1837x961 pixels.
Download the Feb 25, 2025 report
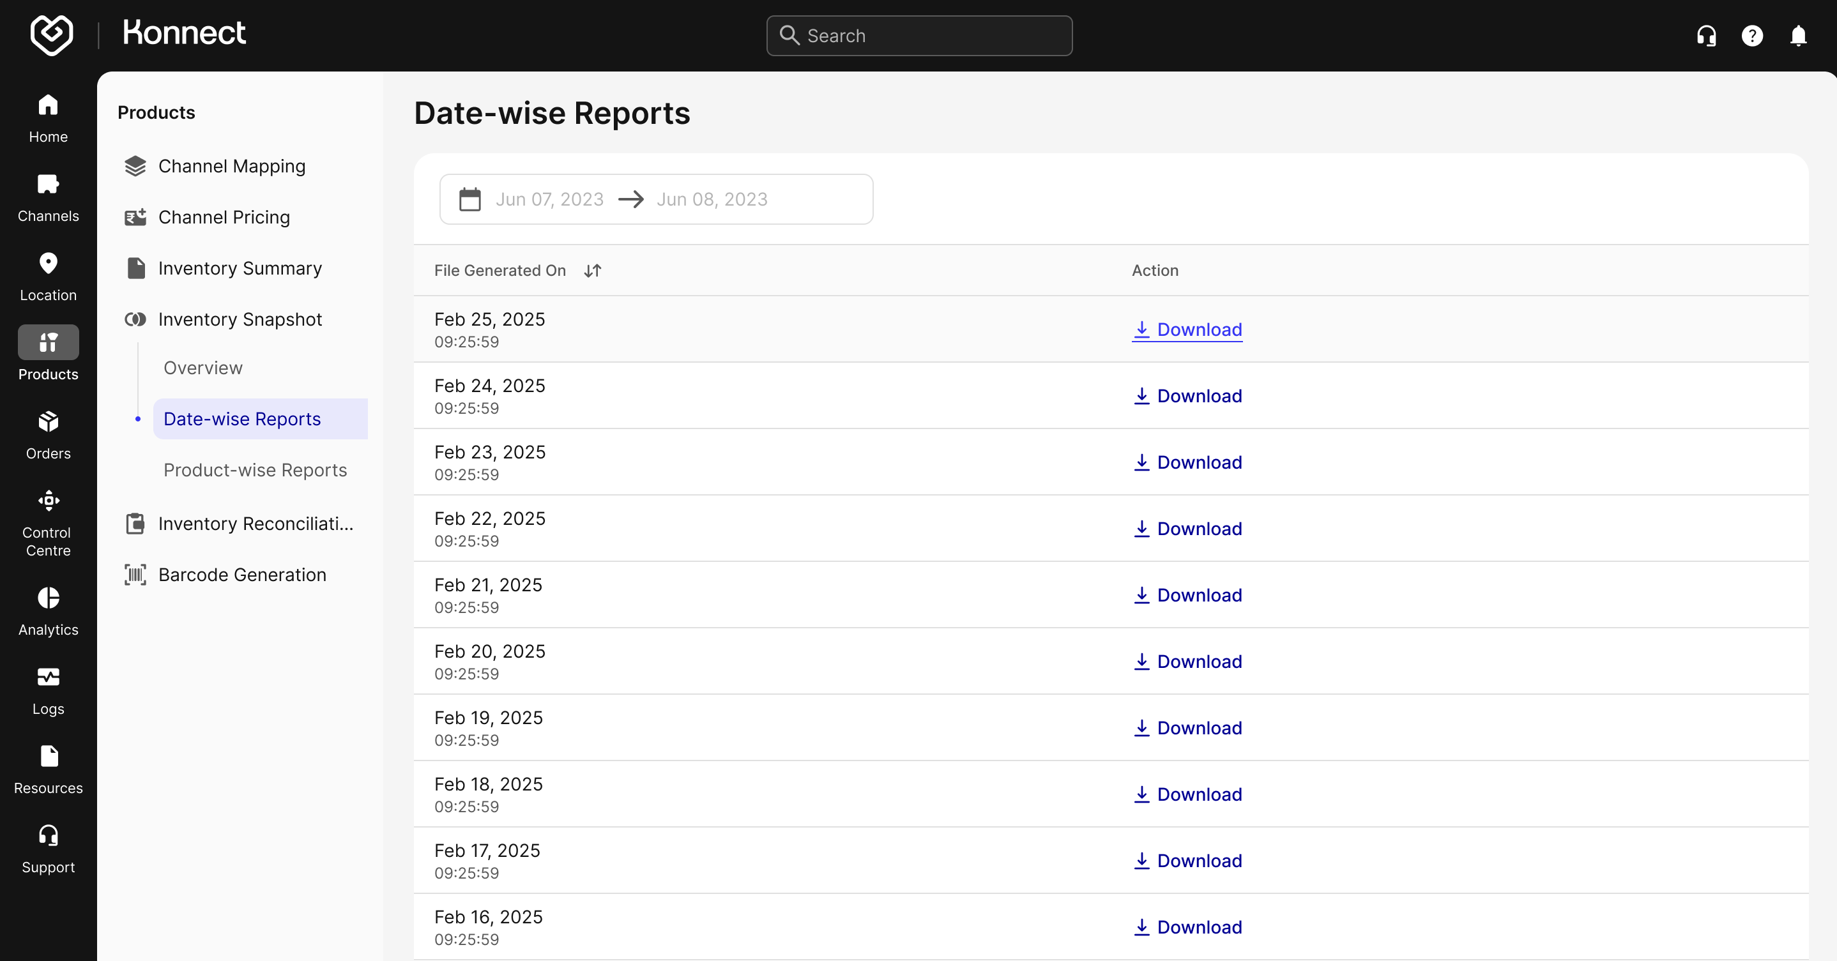(x=1187, y=329)
